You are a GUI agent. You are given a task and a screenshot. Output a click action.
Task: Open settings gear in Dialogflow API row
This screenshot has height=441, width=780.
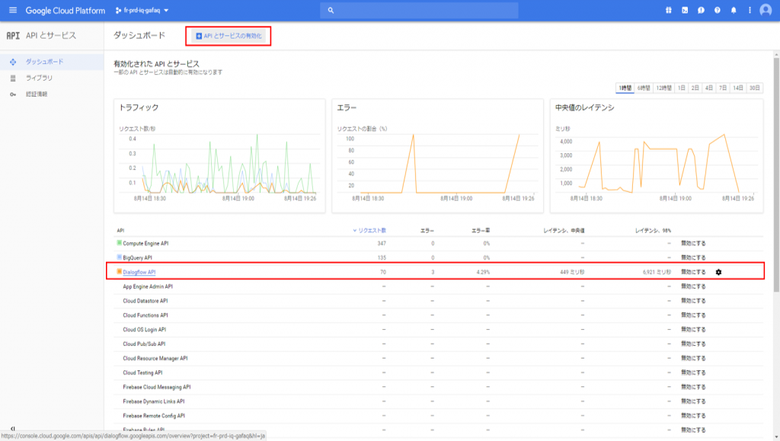click(x=718, y=272)
